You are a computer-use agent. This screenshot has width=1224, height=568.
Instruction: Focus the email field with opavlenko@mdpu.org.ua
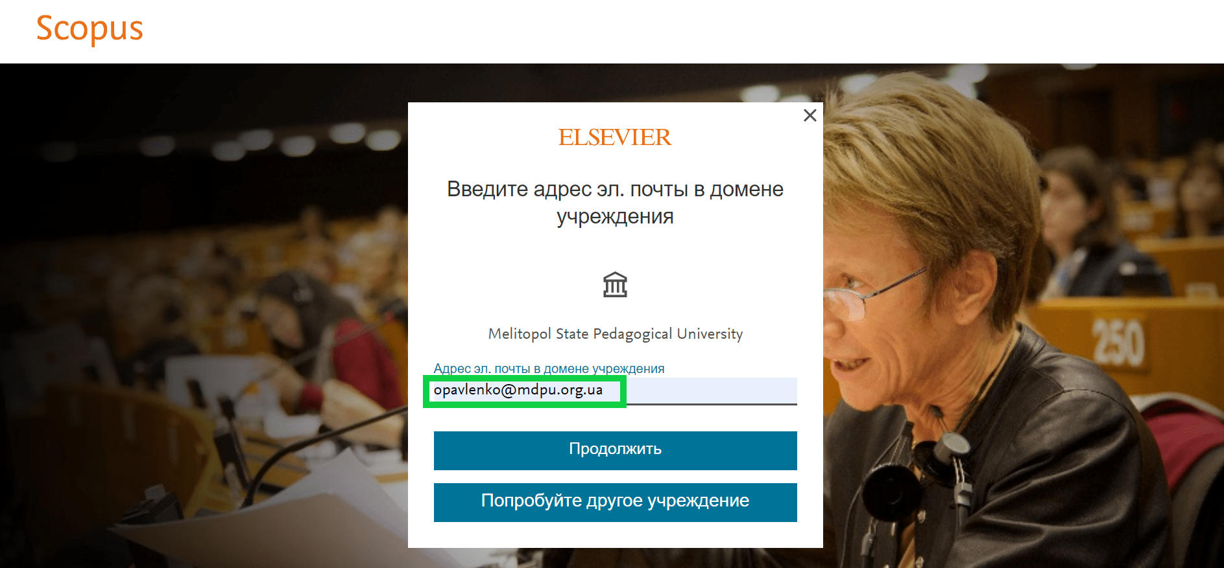coord(519,391)
